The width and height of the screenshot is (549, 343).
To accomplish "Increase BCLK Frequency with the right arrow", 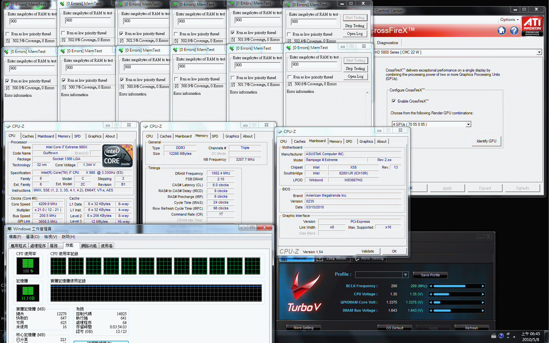I will click(x=483, y=286).
